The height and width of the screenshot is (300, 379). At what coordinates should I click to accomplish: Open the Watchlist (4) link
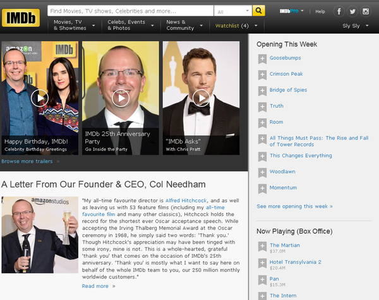pos(232,26)
